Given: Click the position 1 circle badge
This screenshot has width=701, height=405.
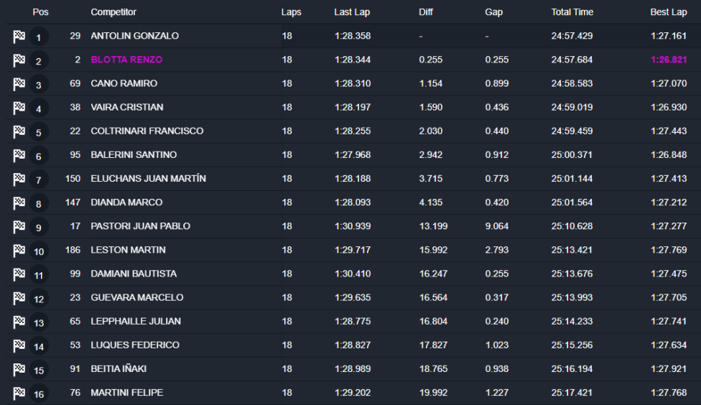Looking at the screenshot, I should (39, 37).
